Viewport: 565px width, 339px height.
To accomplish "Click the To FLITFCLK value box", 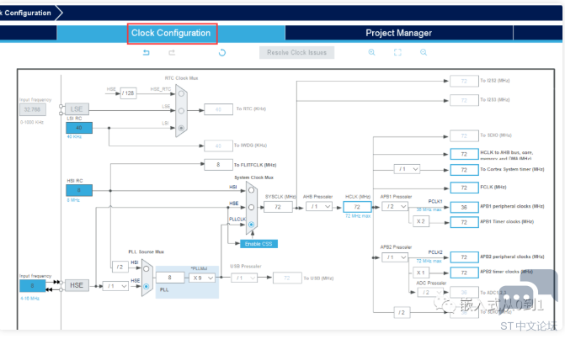I will click(218, 165).
